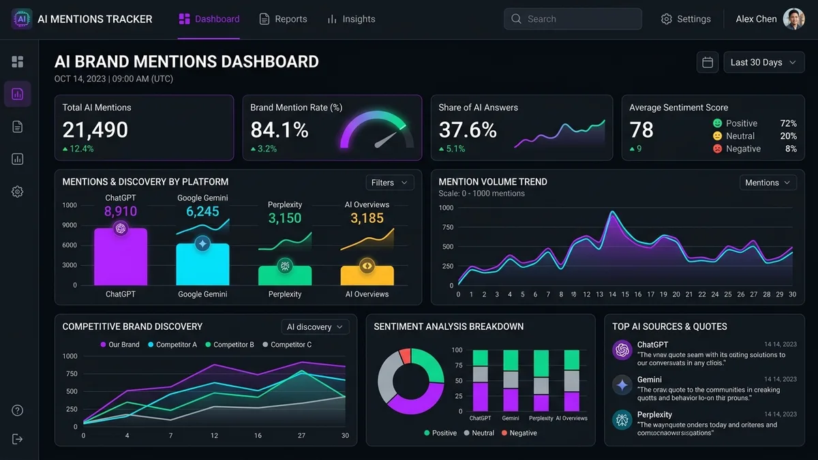Image resolution: width=818 pixels, height=460 pixels.
Task: Open the Perplexity quote entry
Action: point(704,423)
